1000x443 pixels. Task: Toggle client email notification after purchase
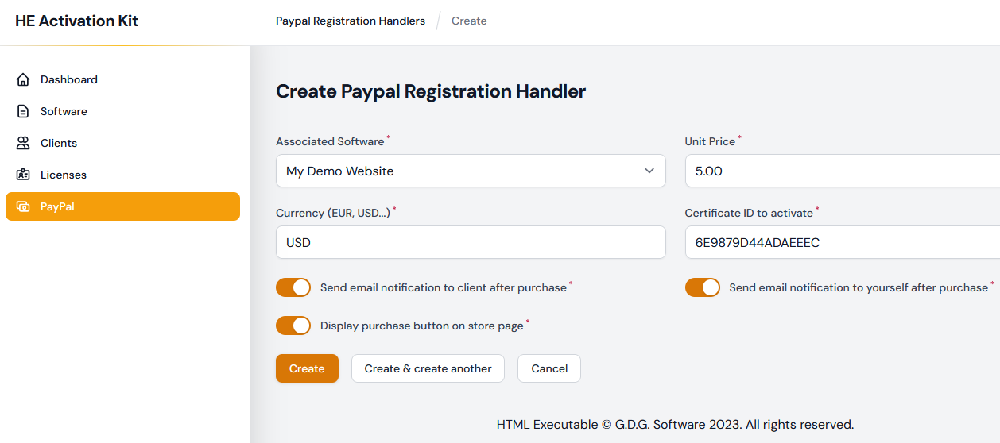pyautogui.click(x=293, y=287)
